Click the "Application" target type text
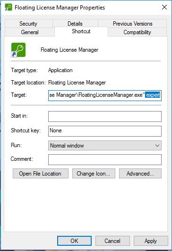This screenshot has width=172, height=251. pyautogui.click(x=60, y=70)
